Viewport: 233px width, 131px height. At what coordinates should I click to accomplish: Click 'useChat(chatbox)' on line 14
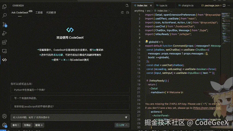coord(173,65)
